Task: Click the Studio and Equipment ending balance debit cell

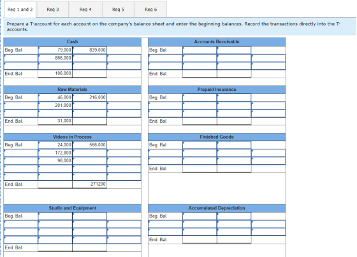Action: [55, 247]
